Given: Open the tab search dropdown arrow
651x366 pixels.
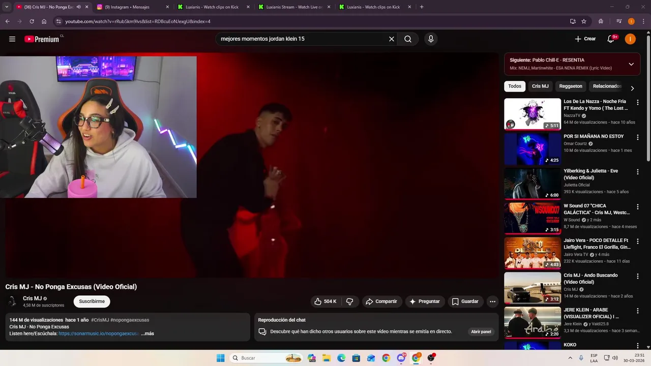Looking at the screenshot, I should pos(7,7).
